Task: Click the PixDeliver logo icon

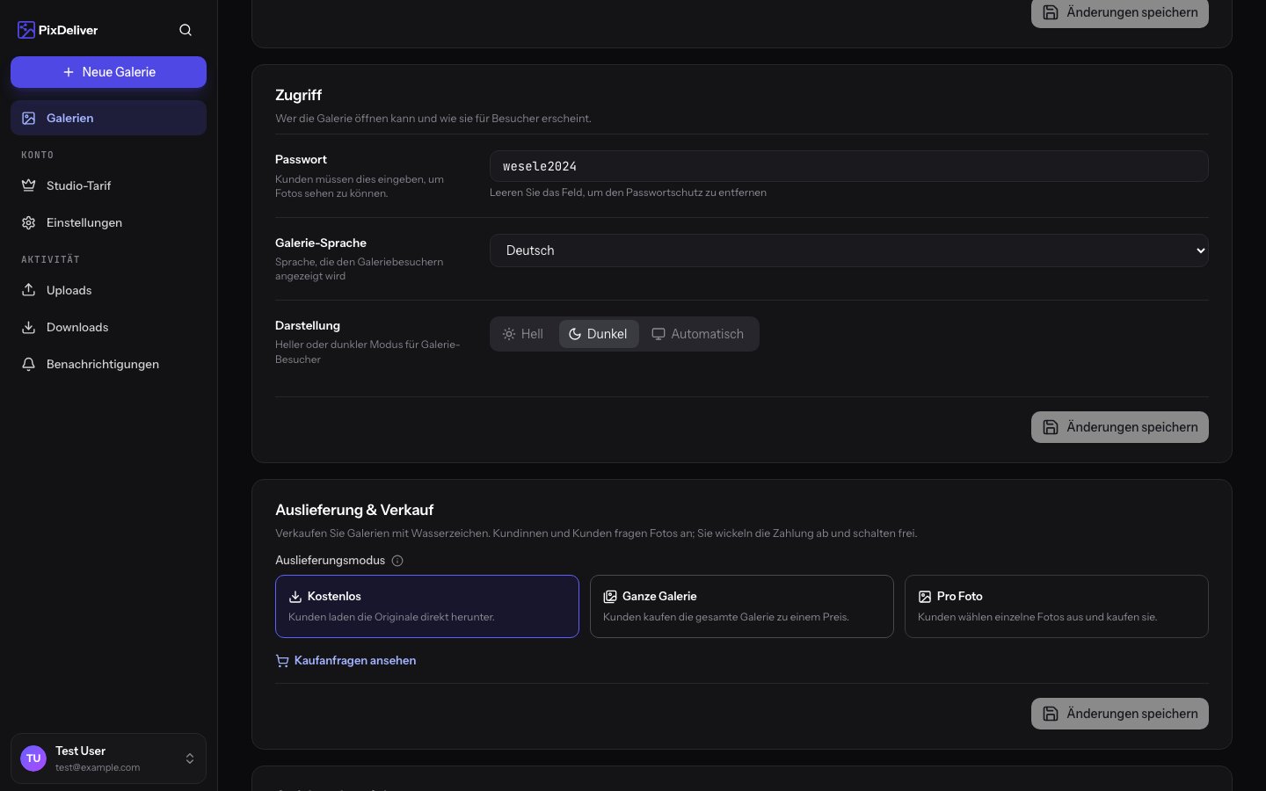Action: click(x=26, y=30)
